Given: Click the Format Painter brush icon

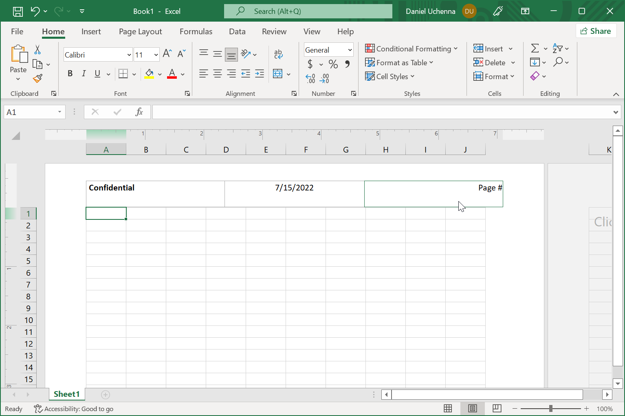Looking at the screenshot, I should pyautogui.click(x=38, y=78).
